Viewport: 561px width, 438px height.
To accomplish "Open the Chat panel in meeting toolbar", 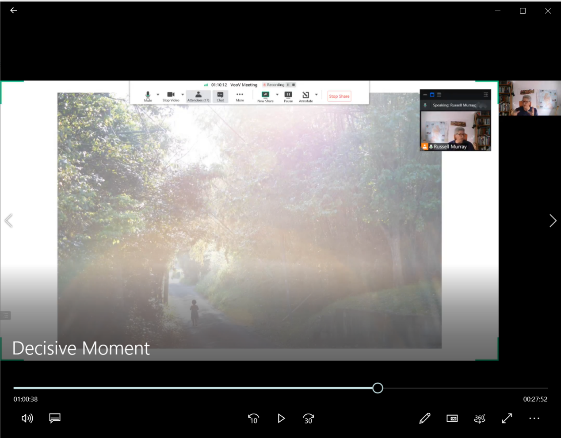I will (220, 96).
